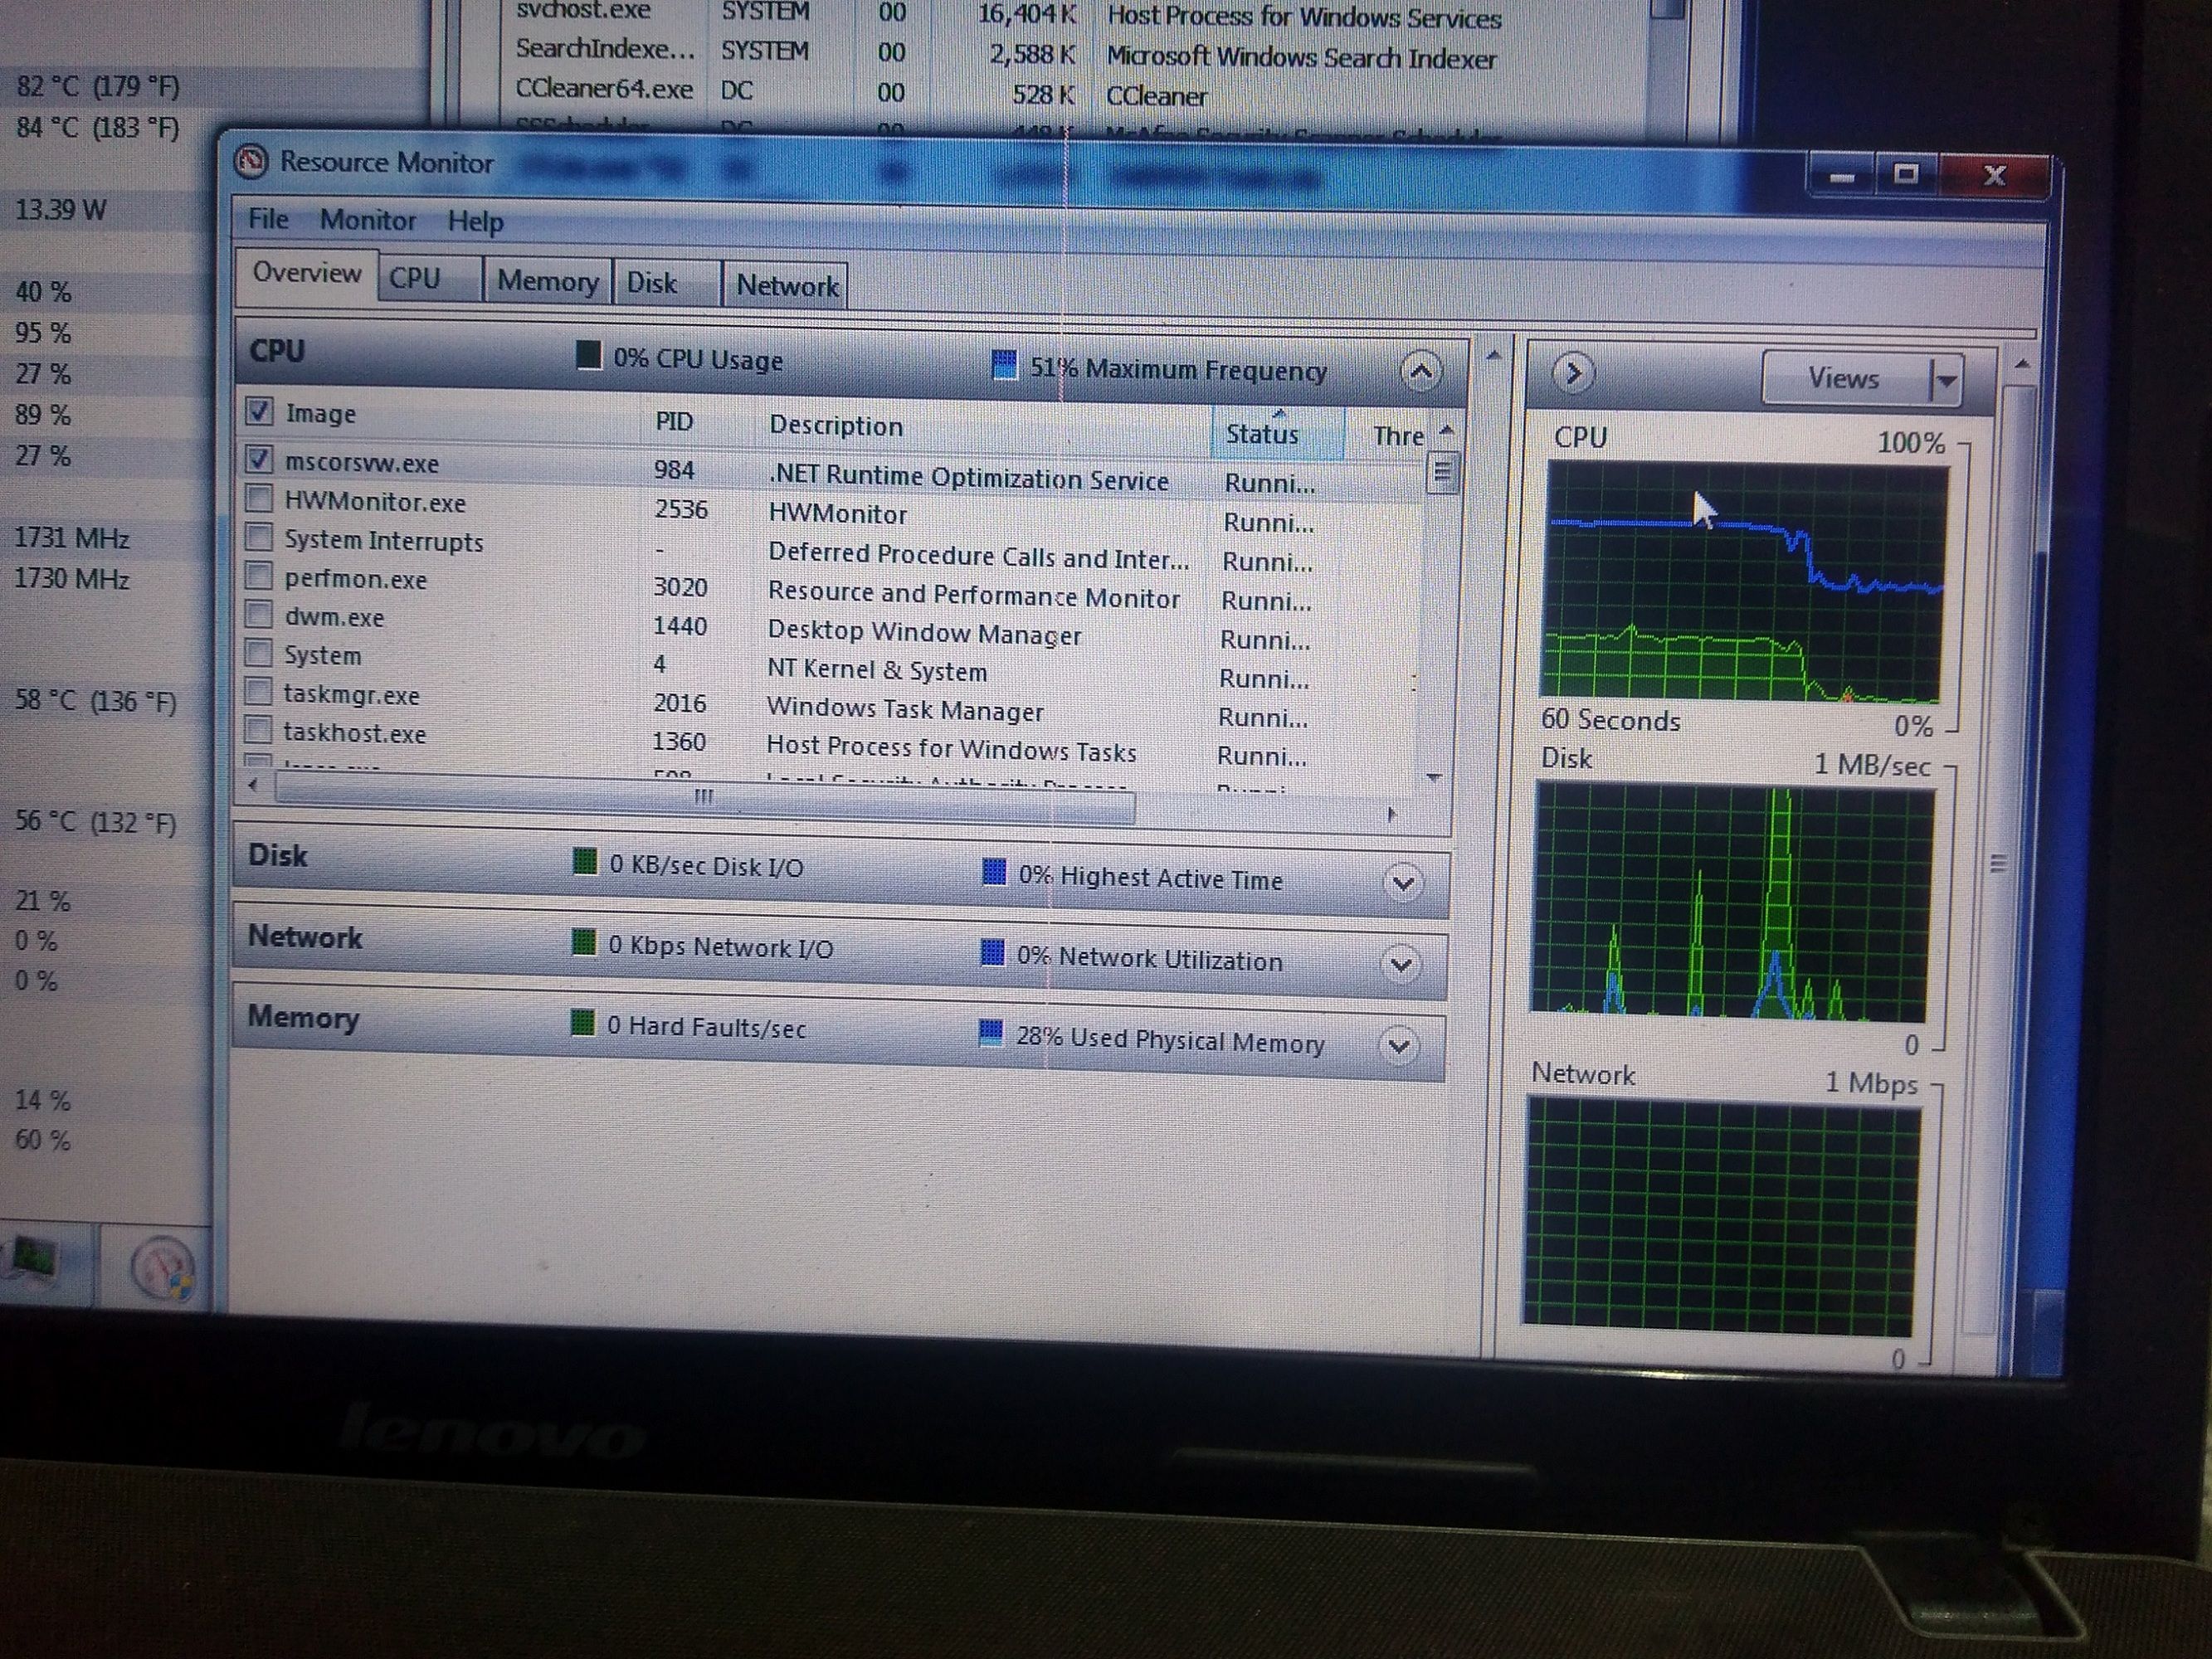The width and height of the screenshot is (2212, 1659).
Task: Check the System process checkbox
Action: (258, 652)
